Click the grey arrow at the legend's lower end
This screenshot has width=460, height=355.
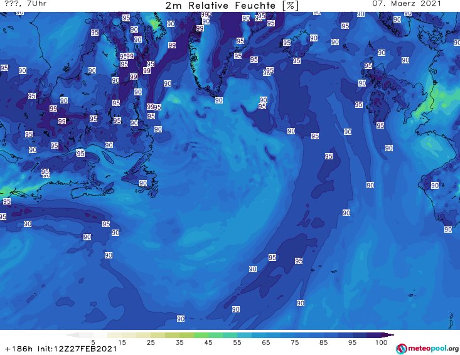pyautogui.click(x=72, y=335)
